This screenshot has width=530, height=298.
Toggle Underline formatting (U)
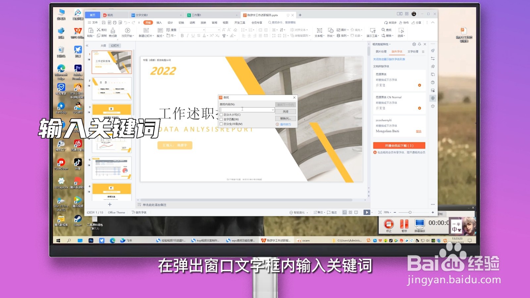coord(193,36)
